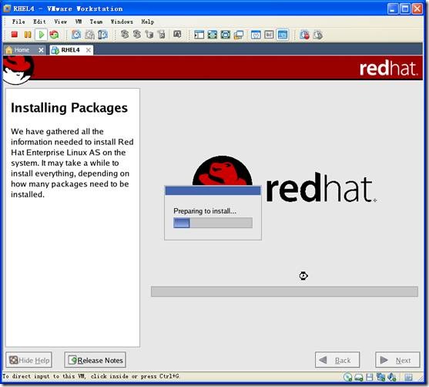Click the fourth grayed team toolbar icon

pos(162,35)
